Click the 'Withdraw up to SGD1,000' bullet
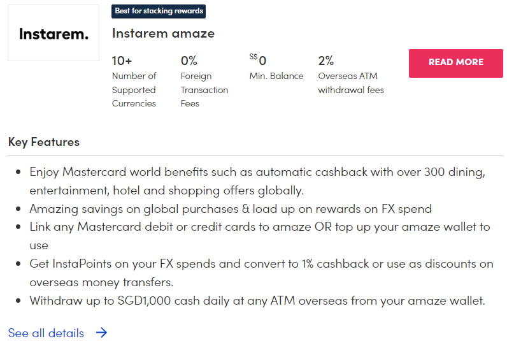 257,300
